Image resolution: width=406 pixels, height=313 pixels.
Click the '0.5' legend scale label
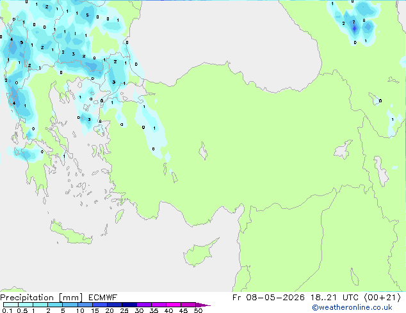click(22, 310)
